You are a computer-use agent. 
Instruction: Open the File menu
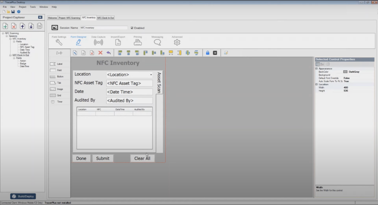click(4, 7)
